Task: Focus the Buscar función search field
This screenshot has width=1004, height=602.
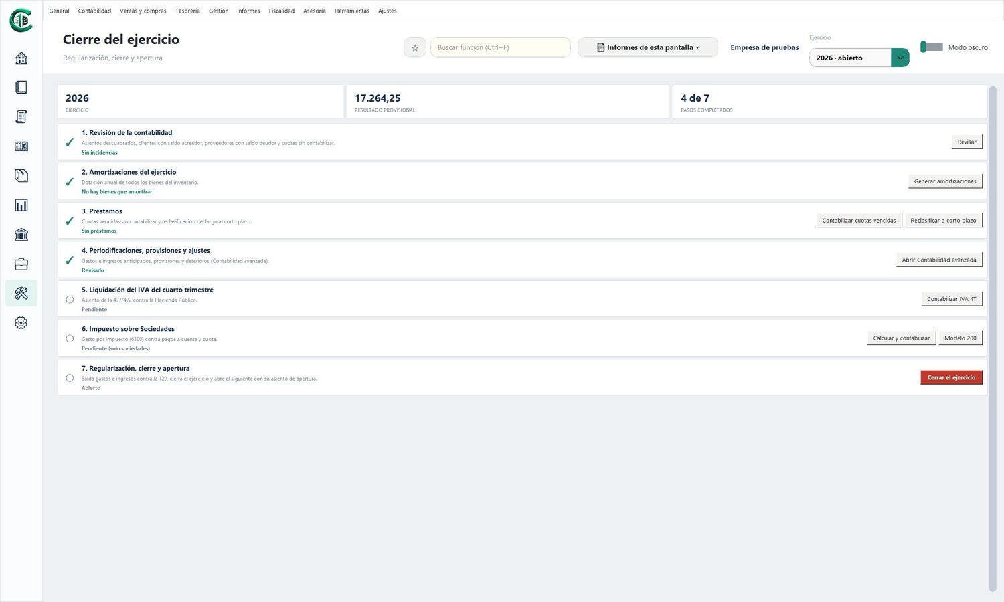Action: (501, 47)
